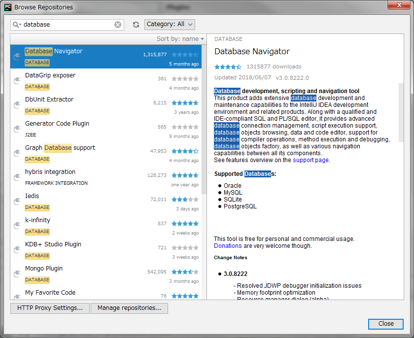
Task: Open the Donations link
Action: pyautogui.click(x=228, y=246)
